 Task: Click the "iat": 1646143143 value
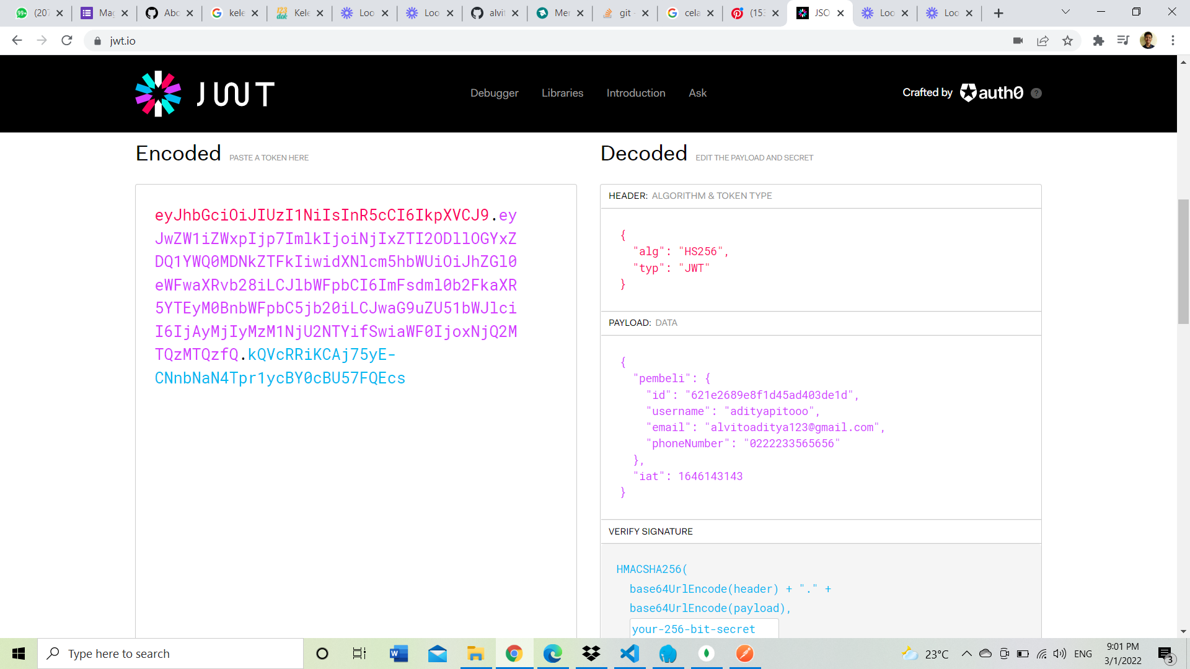(x=710, y=476)
